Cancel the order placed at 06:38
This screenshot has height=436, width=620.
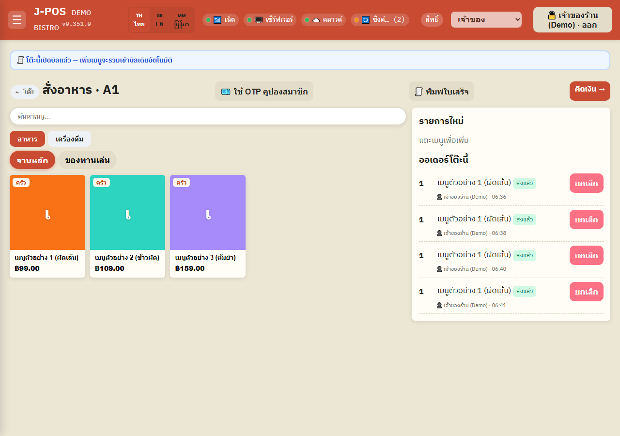pyautogui.click(x=587, y=219)
